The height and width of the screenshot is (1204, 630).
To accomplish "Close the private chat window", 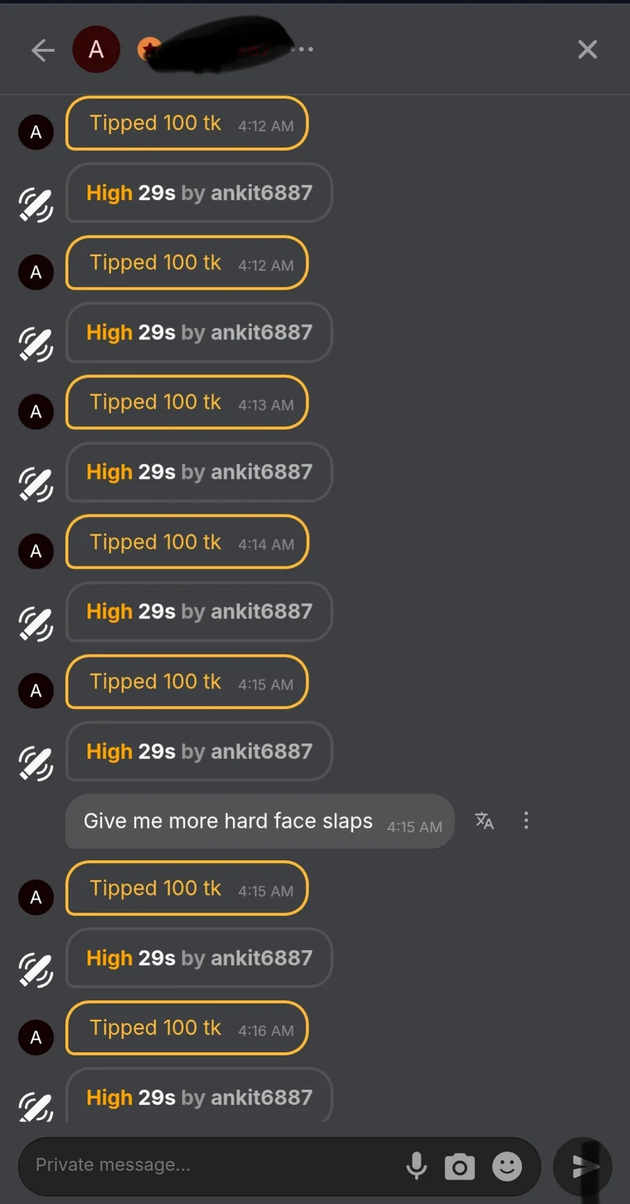I will (x=587, y=50).
